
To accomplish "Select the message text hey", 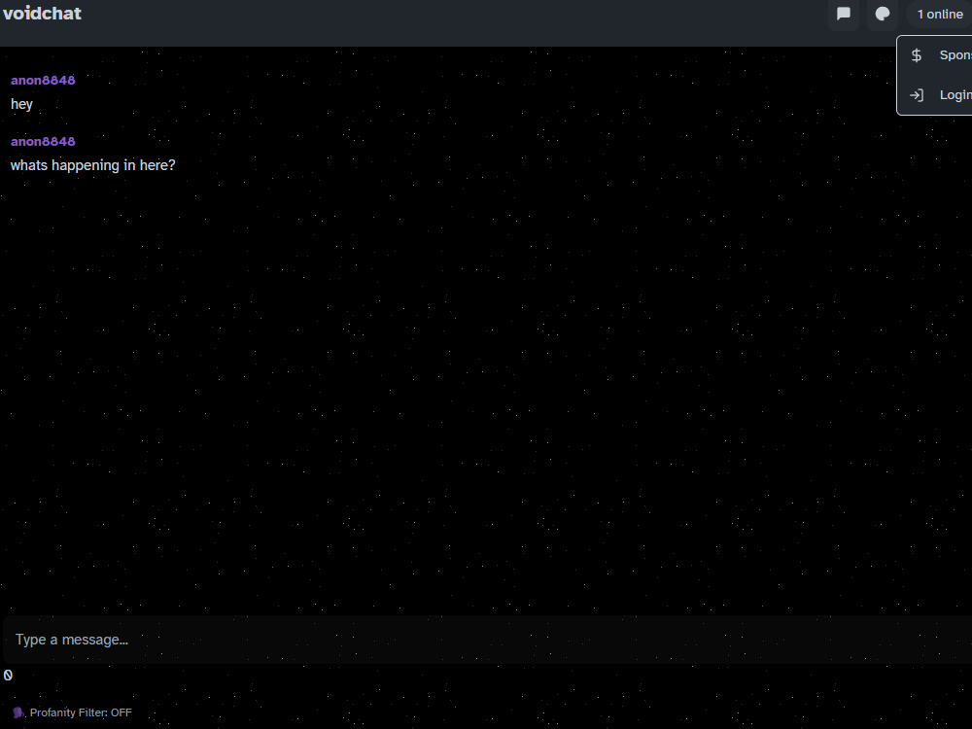I will pyautogui.click(x=21, y=104).
